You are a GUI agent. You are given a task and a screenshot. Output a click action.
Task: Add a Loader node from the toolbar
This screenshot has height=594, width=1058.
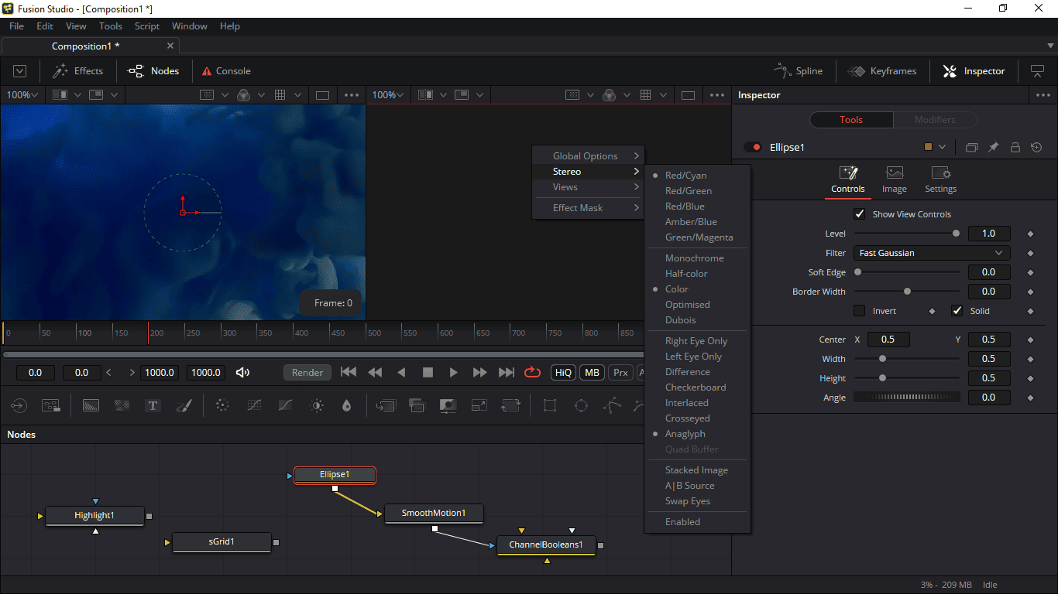(19, 405)
